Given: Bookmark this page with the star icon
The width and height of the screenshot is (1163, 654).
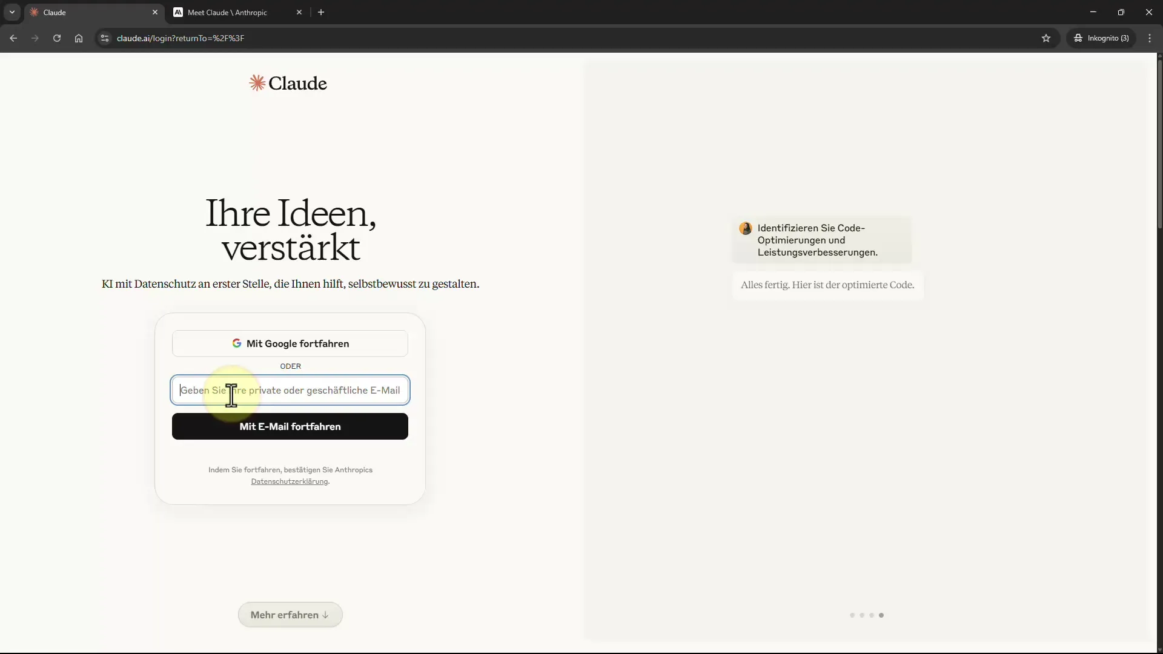Looking at the screenshot, I should 1046,38.
